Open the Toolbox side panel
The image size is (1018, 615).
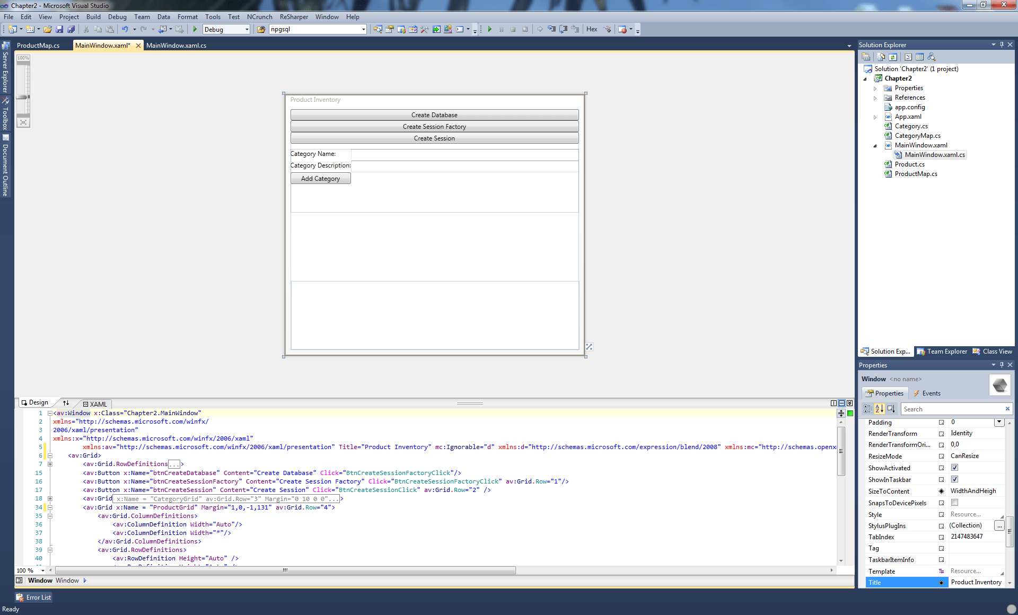coord(5,114)
